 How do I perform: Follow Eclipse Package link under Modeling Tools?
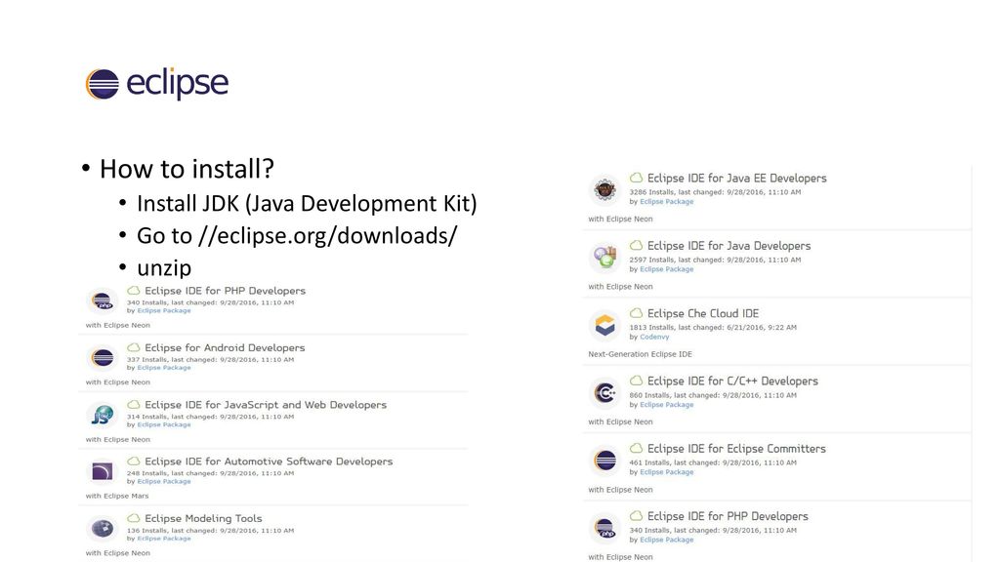(164, 539)
